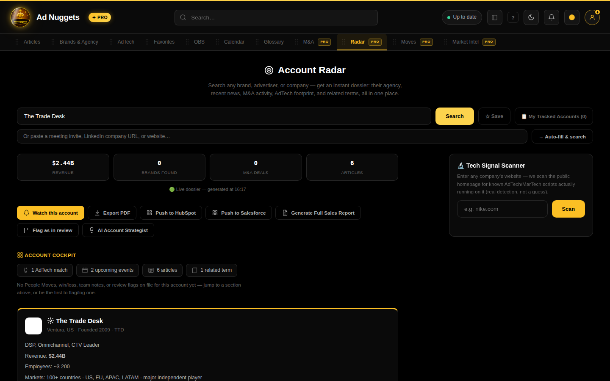Click the microscope icon beside Tech Signal Scanner
The width and height of the screenshot is (610, 381).
coord(460,166)
